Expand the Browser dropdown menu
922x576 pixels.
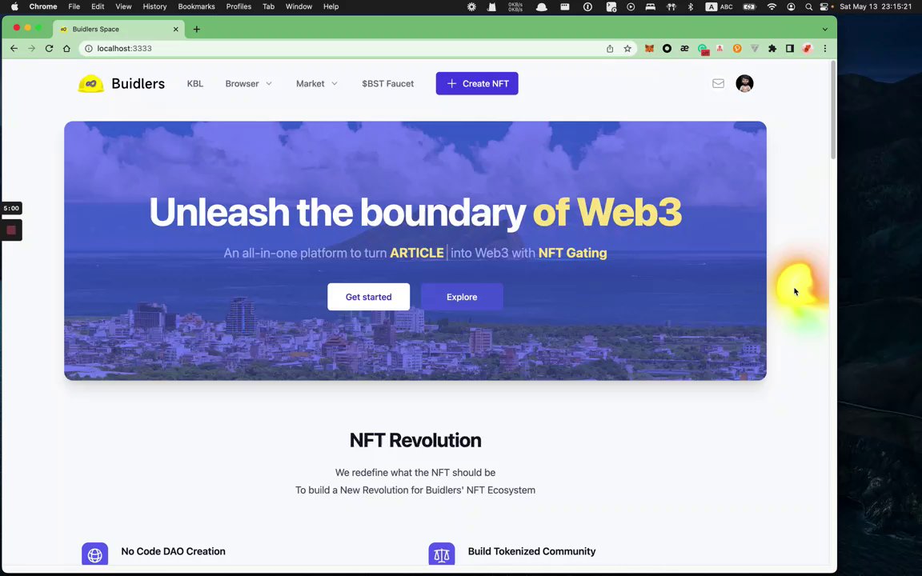tap(249, 83)
